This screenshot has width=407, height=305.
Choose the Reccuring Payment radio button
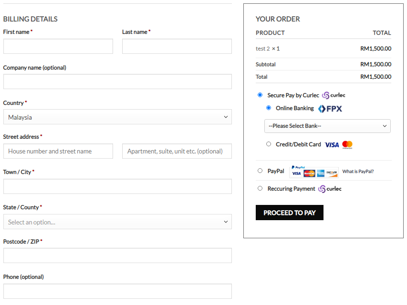pyautogui.click(x=260, y=188)
